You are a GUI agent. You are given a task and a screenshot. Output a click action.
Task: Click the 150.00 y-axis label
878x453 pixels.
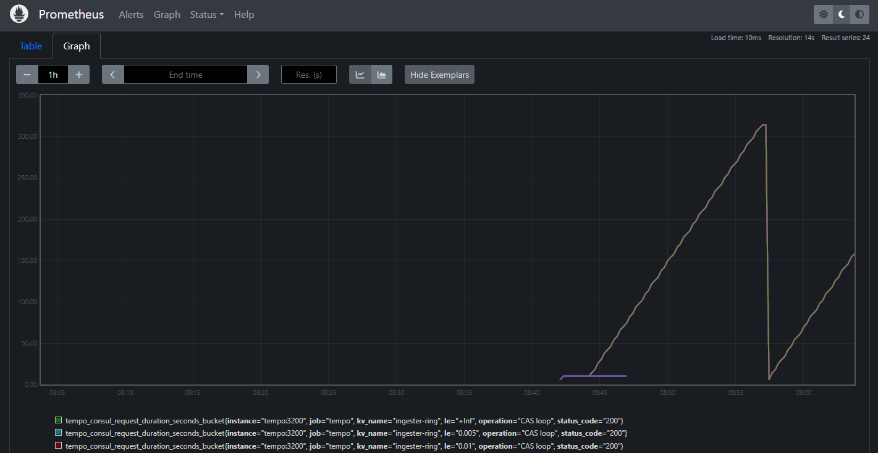28,260
